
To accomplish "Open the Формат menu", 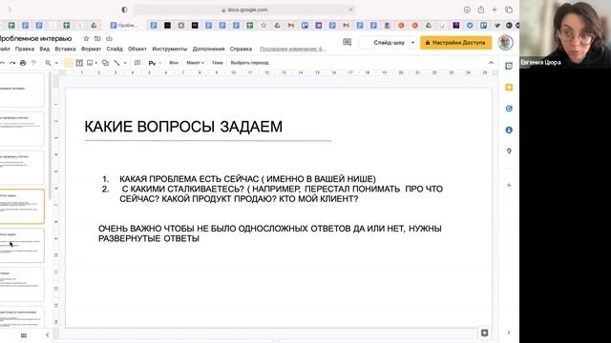I will (91, 49).
